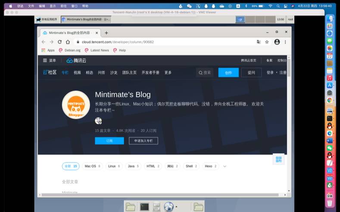Click the 社区 community logo
Image resolution: width=340 pixels, height=212 pixels.
(x=50, y=72)
